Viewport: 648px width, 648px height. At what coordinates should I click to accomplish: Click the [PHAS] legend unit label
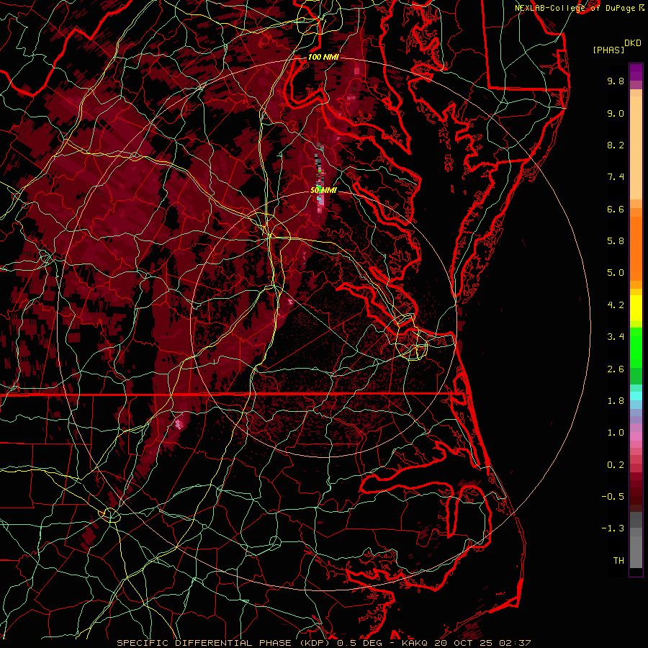608,50
